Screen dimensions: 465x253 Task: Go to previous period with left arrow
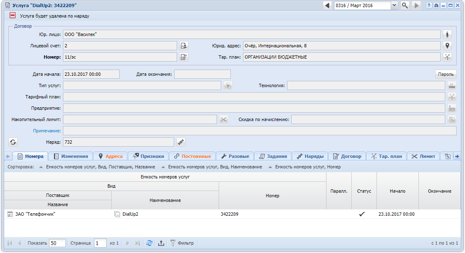(327, 5)
